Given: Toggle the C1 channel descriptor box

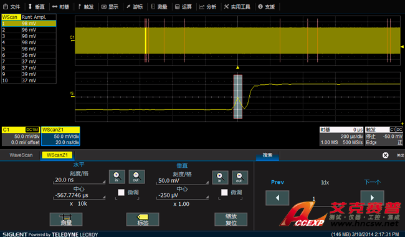Looking at the screenshot, I should [21, 136].
